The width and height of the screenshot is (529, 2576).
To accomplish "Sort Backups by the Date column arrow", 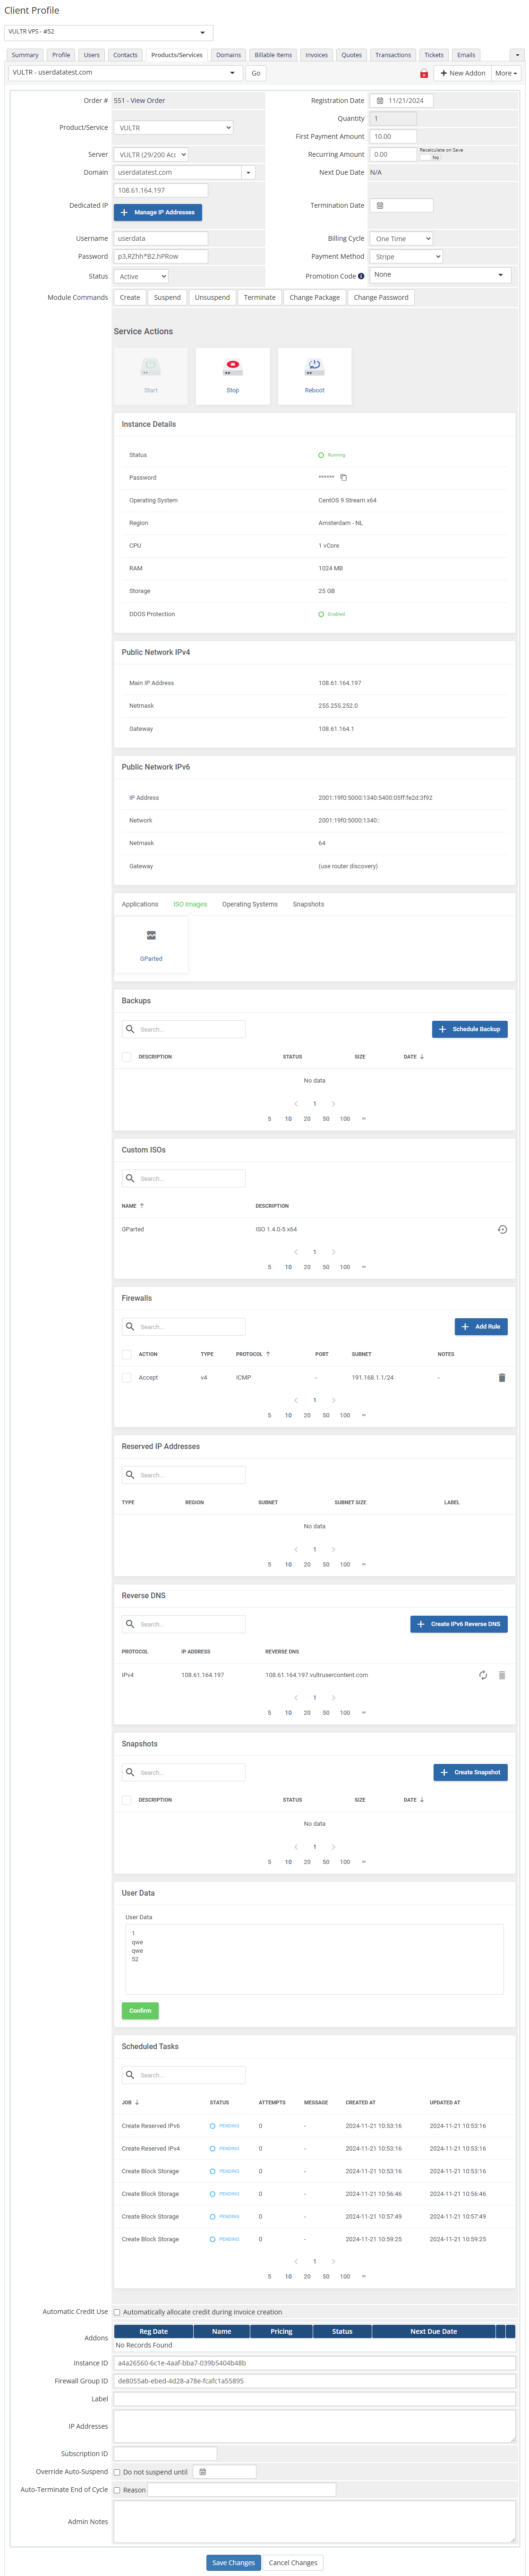I will pyautogui.click(x=422, y=1057).
